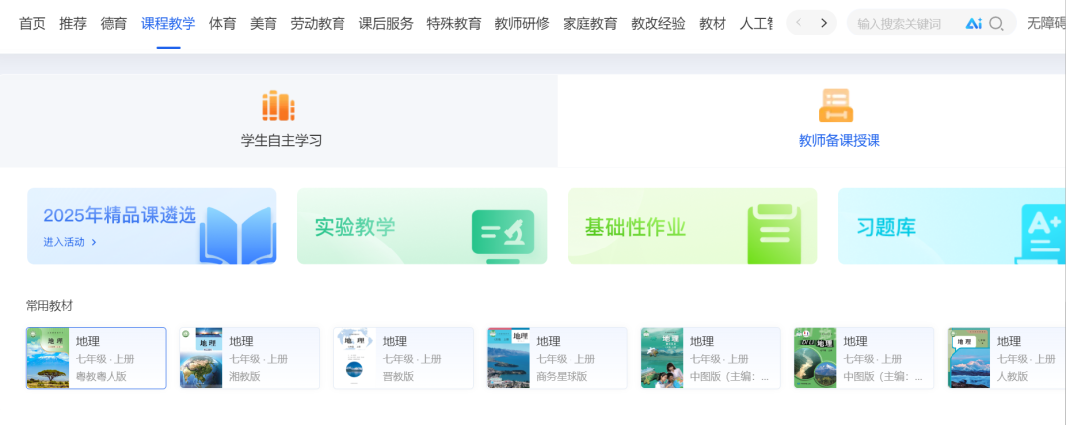Viewport: 1066px width, 425px height.
Task: Click the orange books icon for student self-study
Action: point(278,106)
